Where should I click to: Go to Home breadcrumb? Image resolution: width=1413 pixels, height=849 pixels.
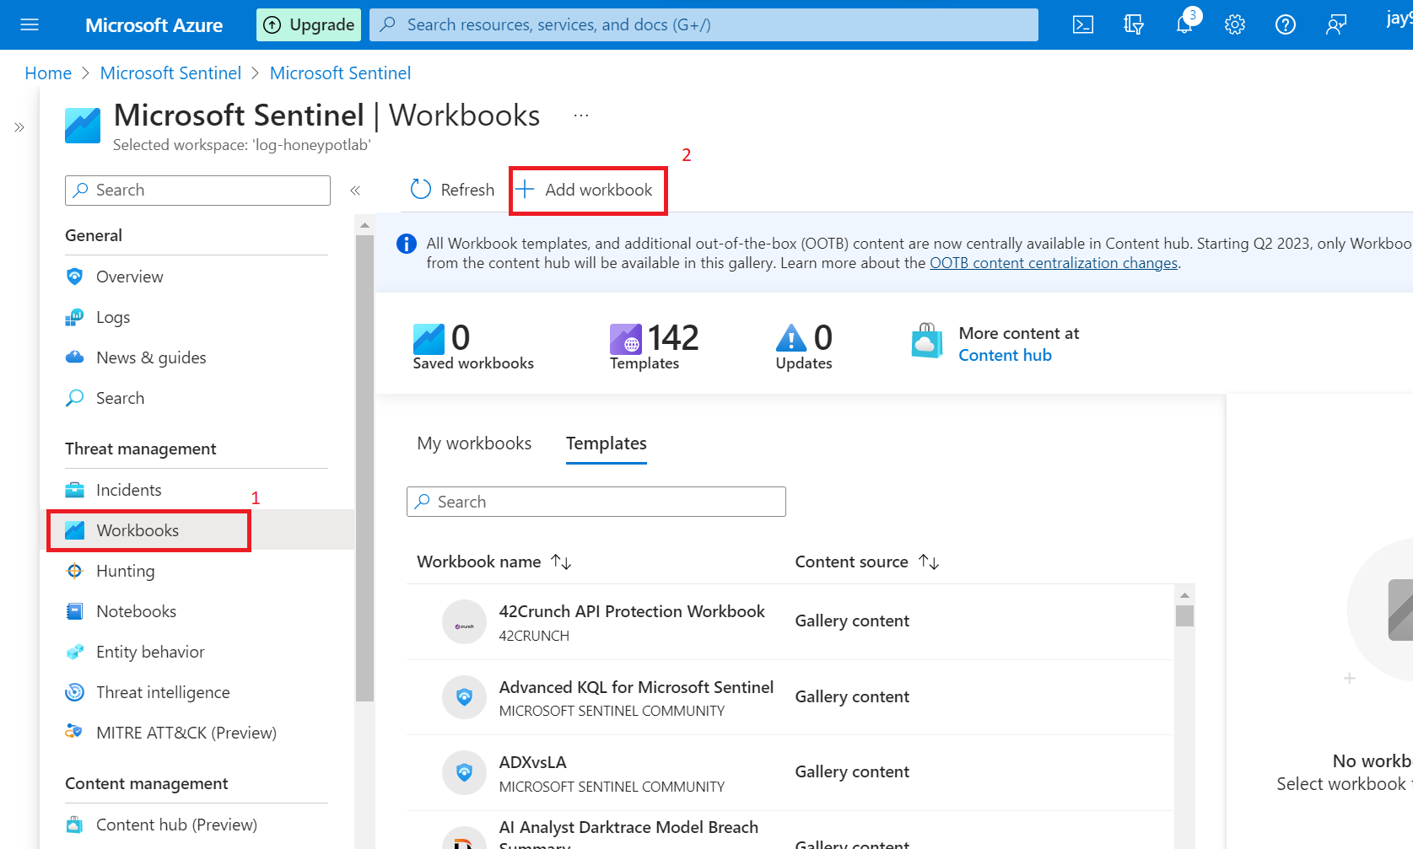click(48, 73)
